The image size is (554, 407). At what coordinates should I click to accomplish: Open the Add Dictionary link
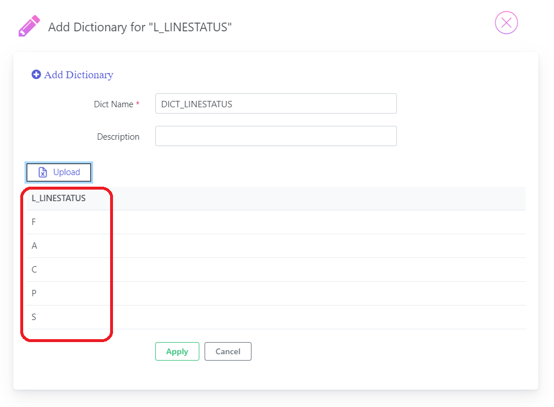coord(78,75)
